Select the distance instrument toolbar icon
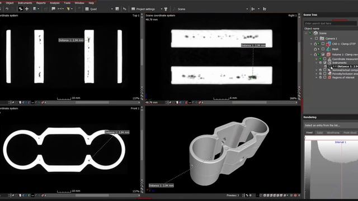 60,9
